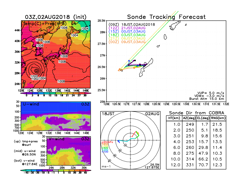Select the orange '(00Z) 09JST,03AUG' legend entry
This screenshot has width=241, height=186.
tap(127, 42)
